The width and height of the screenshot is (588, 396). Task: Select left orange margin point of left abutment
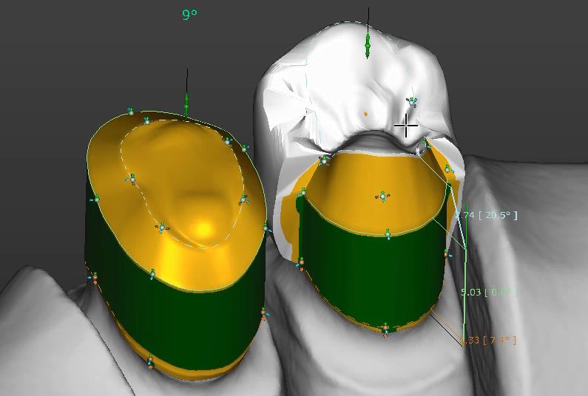click(x=95, y=279)
